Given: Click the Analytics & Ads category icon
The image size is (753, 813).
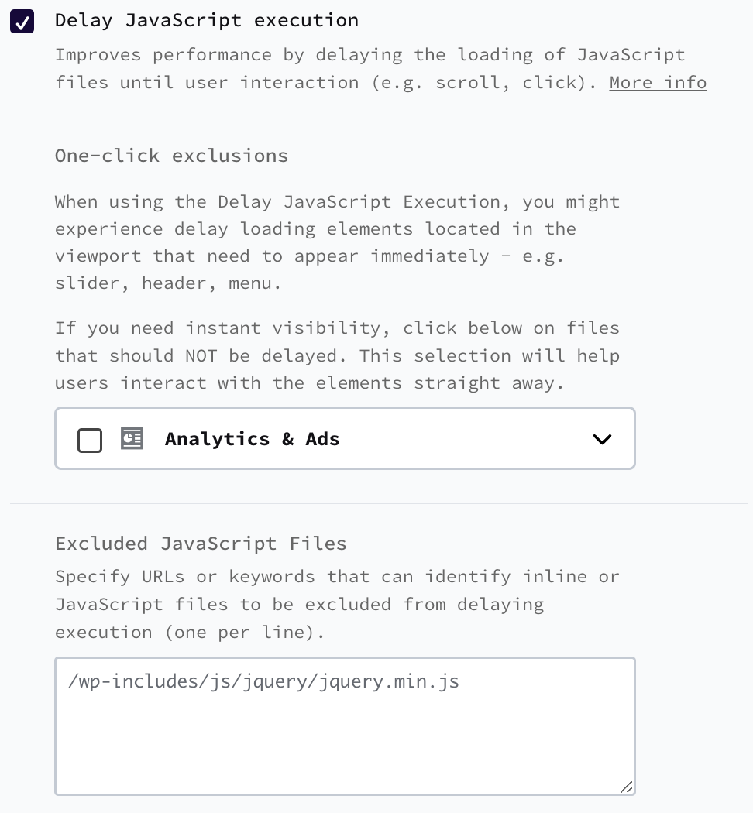Looking at the screenshot, I should pos(132,439).
